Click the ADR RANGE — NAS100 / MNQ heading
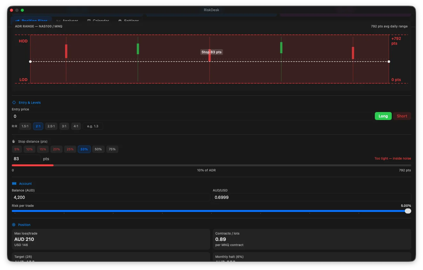 [39, 26]
